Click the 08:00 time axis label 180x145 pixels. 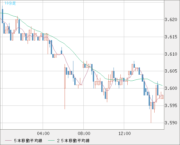pos(84,133)
